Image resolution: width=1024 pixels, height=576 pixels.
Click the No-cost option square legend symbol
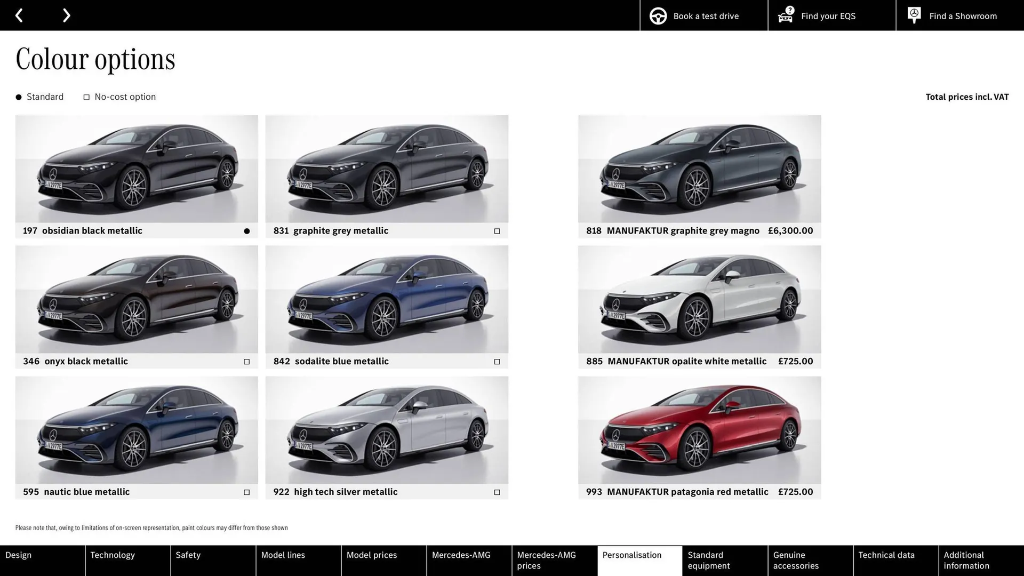(86, 97)
